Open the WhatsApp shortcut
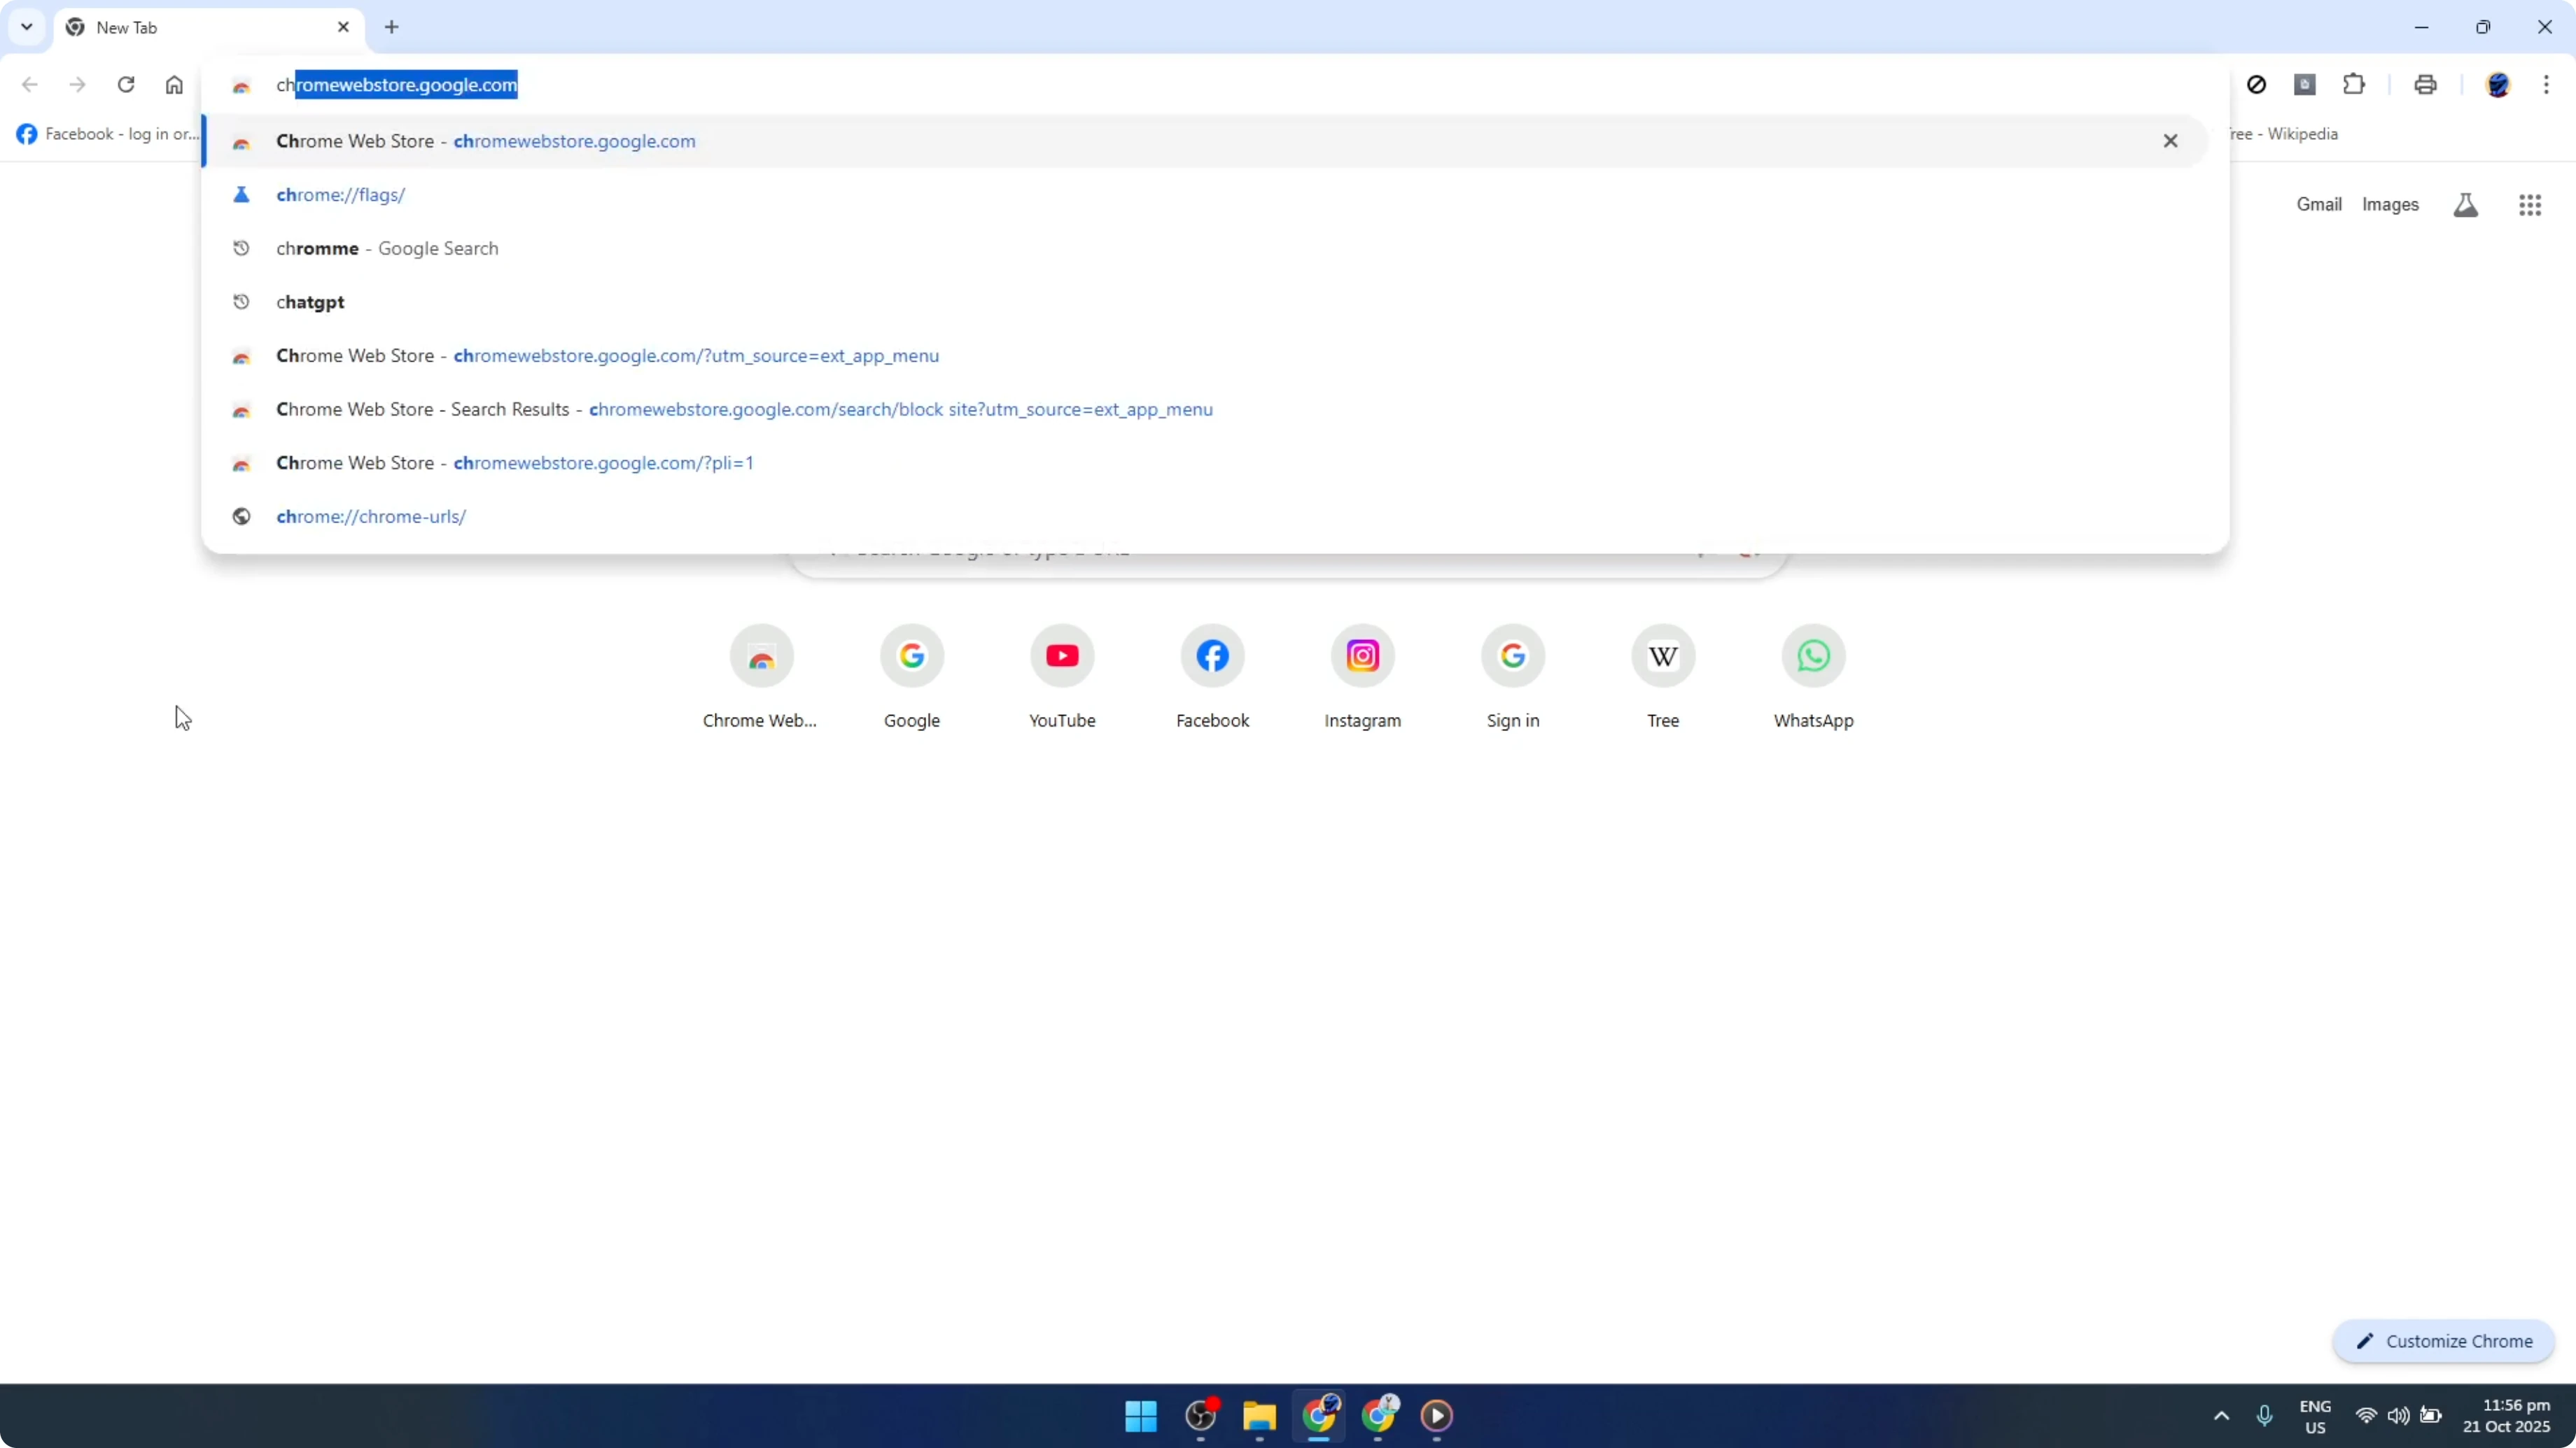 click(x=1813, y=657)
